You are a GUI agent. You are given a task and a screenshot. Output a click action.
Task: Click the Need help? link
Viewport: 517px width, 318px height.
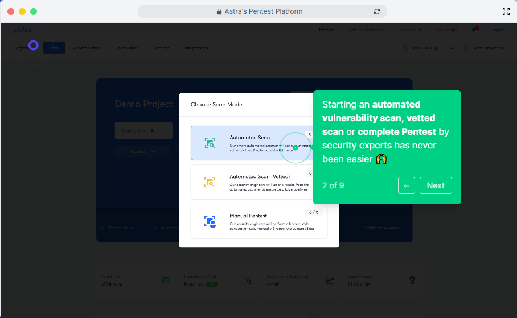pos(446,30)
